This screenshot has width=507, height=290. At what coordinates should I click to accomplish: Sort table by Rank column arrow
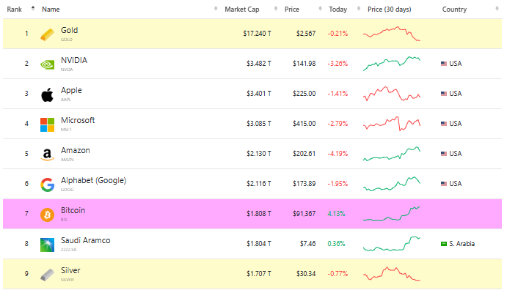pos(33,9)
